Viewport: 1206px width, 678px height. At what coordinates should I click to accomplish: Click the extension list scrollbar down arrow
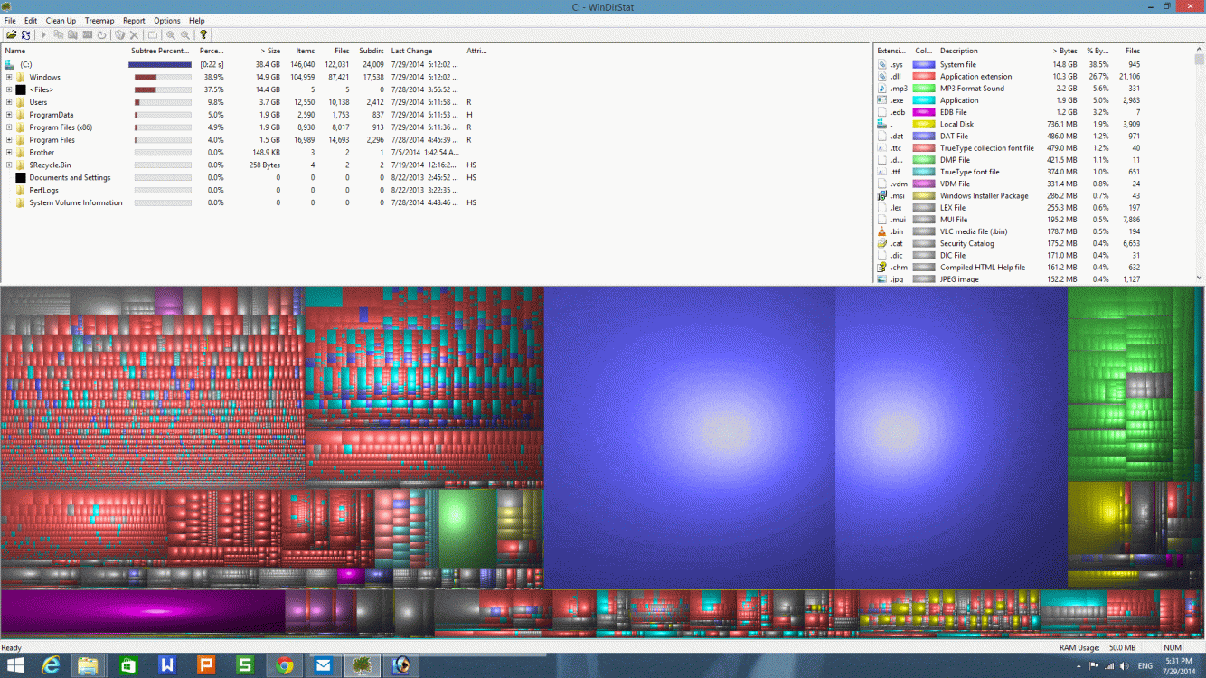(x=1200, y=278)
